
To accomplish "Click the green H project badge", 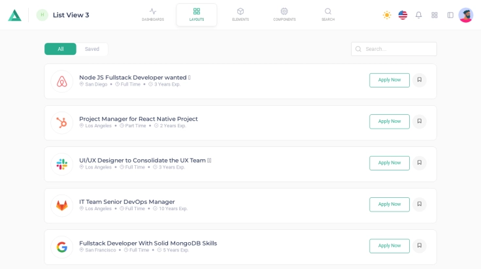I will 42,15.
